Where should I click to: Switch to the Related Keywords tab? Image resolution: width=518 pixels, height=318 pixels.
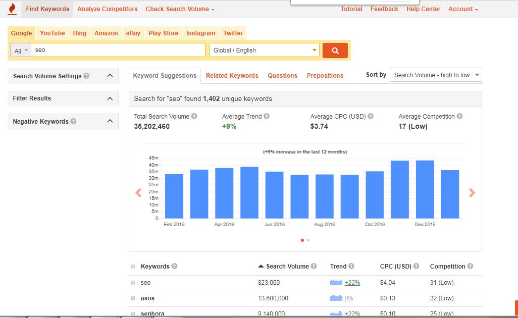[x=232, y=75]
